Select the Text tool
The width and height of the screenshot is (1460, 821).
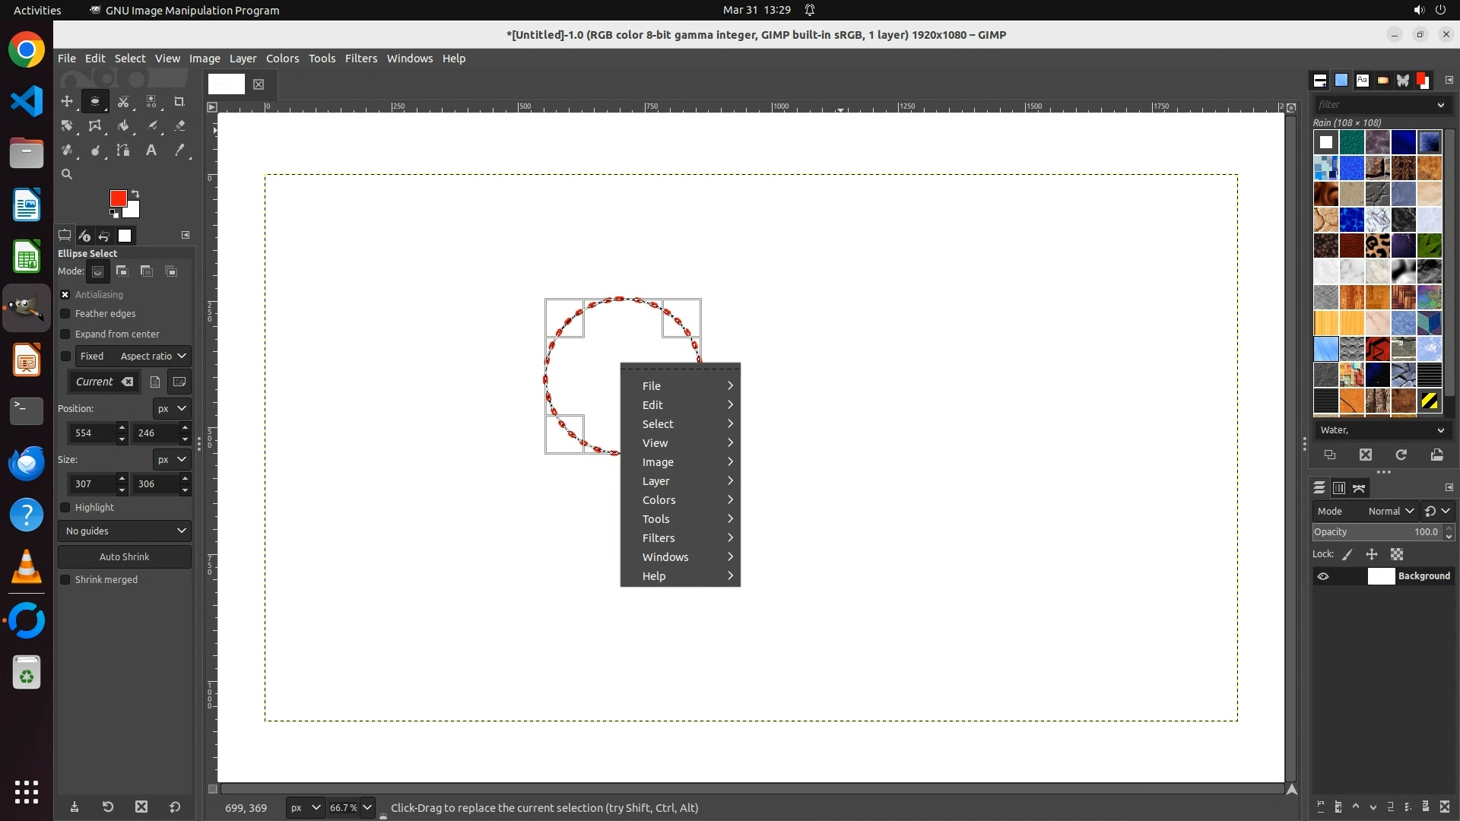[151, 151]
